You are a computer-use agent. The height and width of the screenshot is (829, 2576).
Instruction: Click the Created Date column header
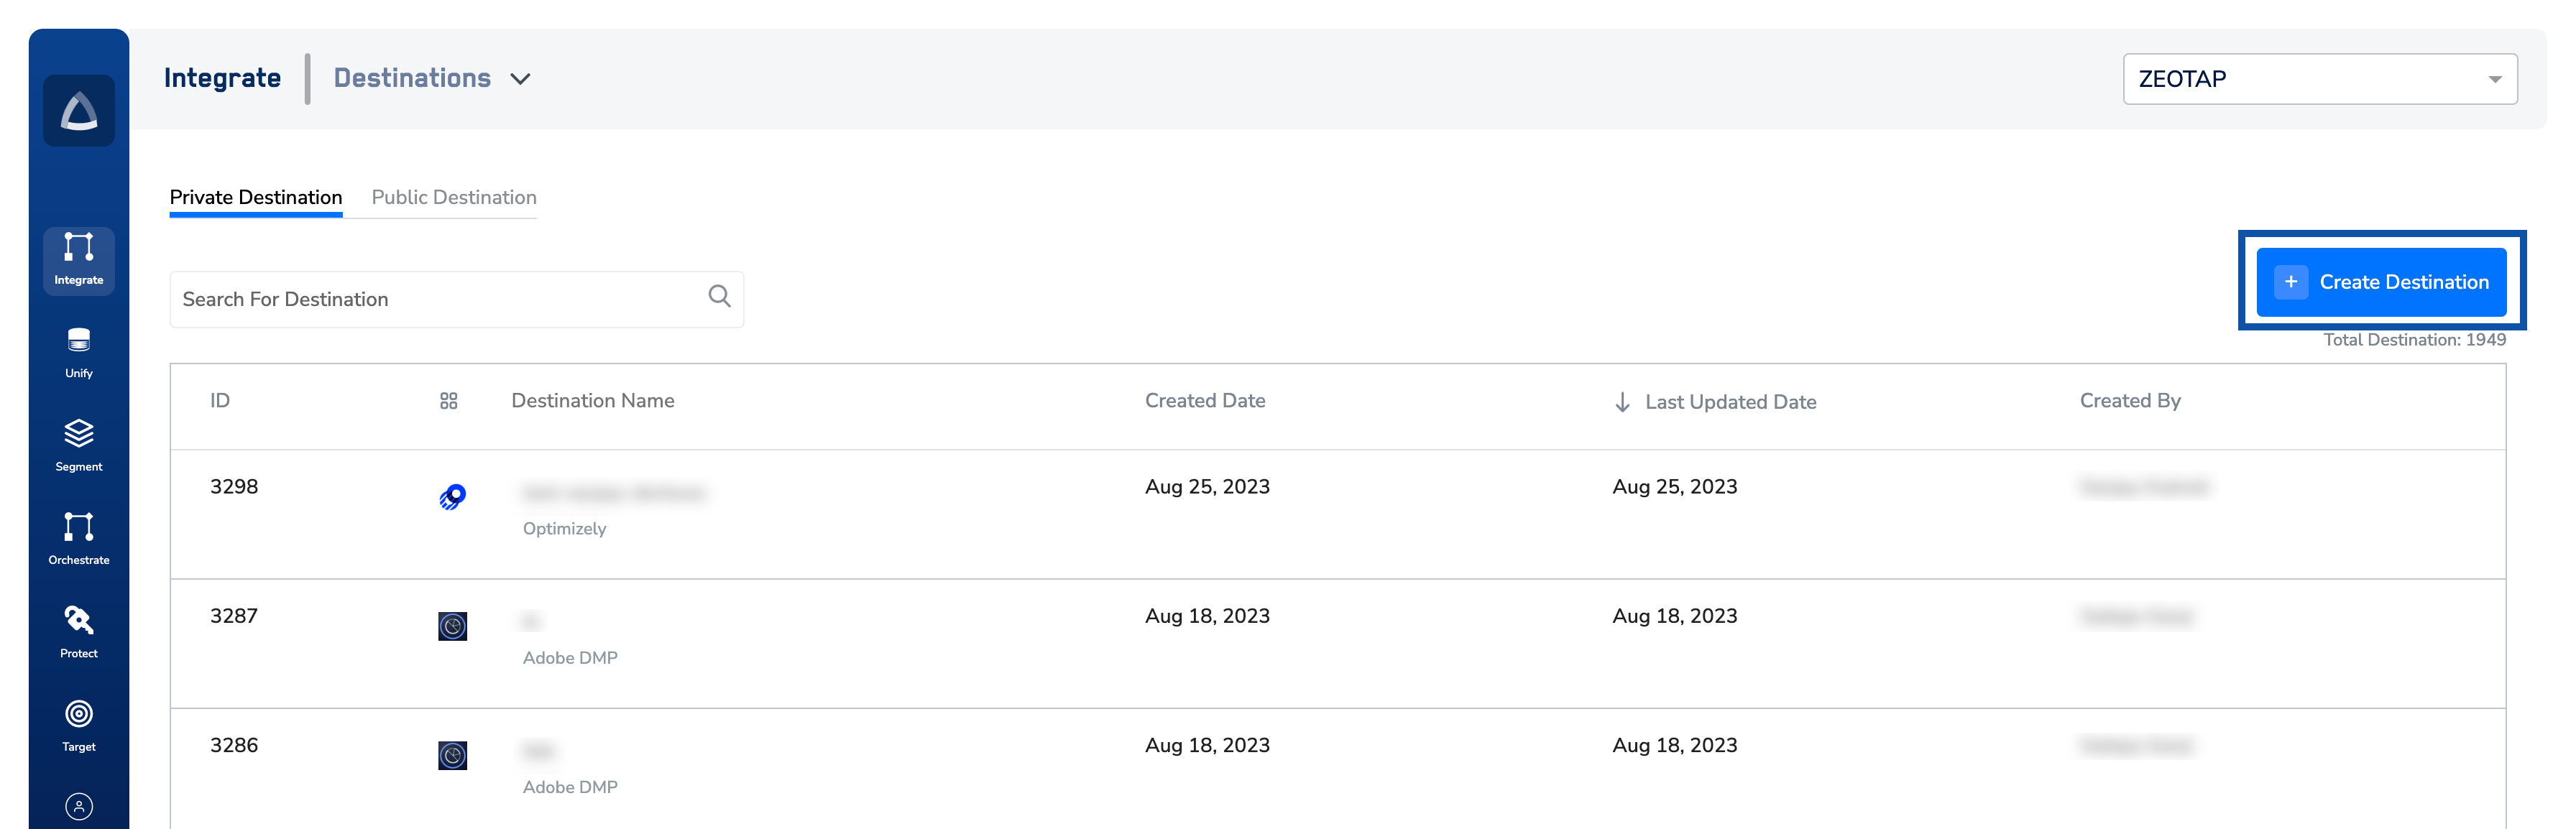(x=1205, y=401)
